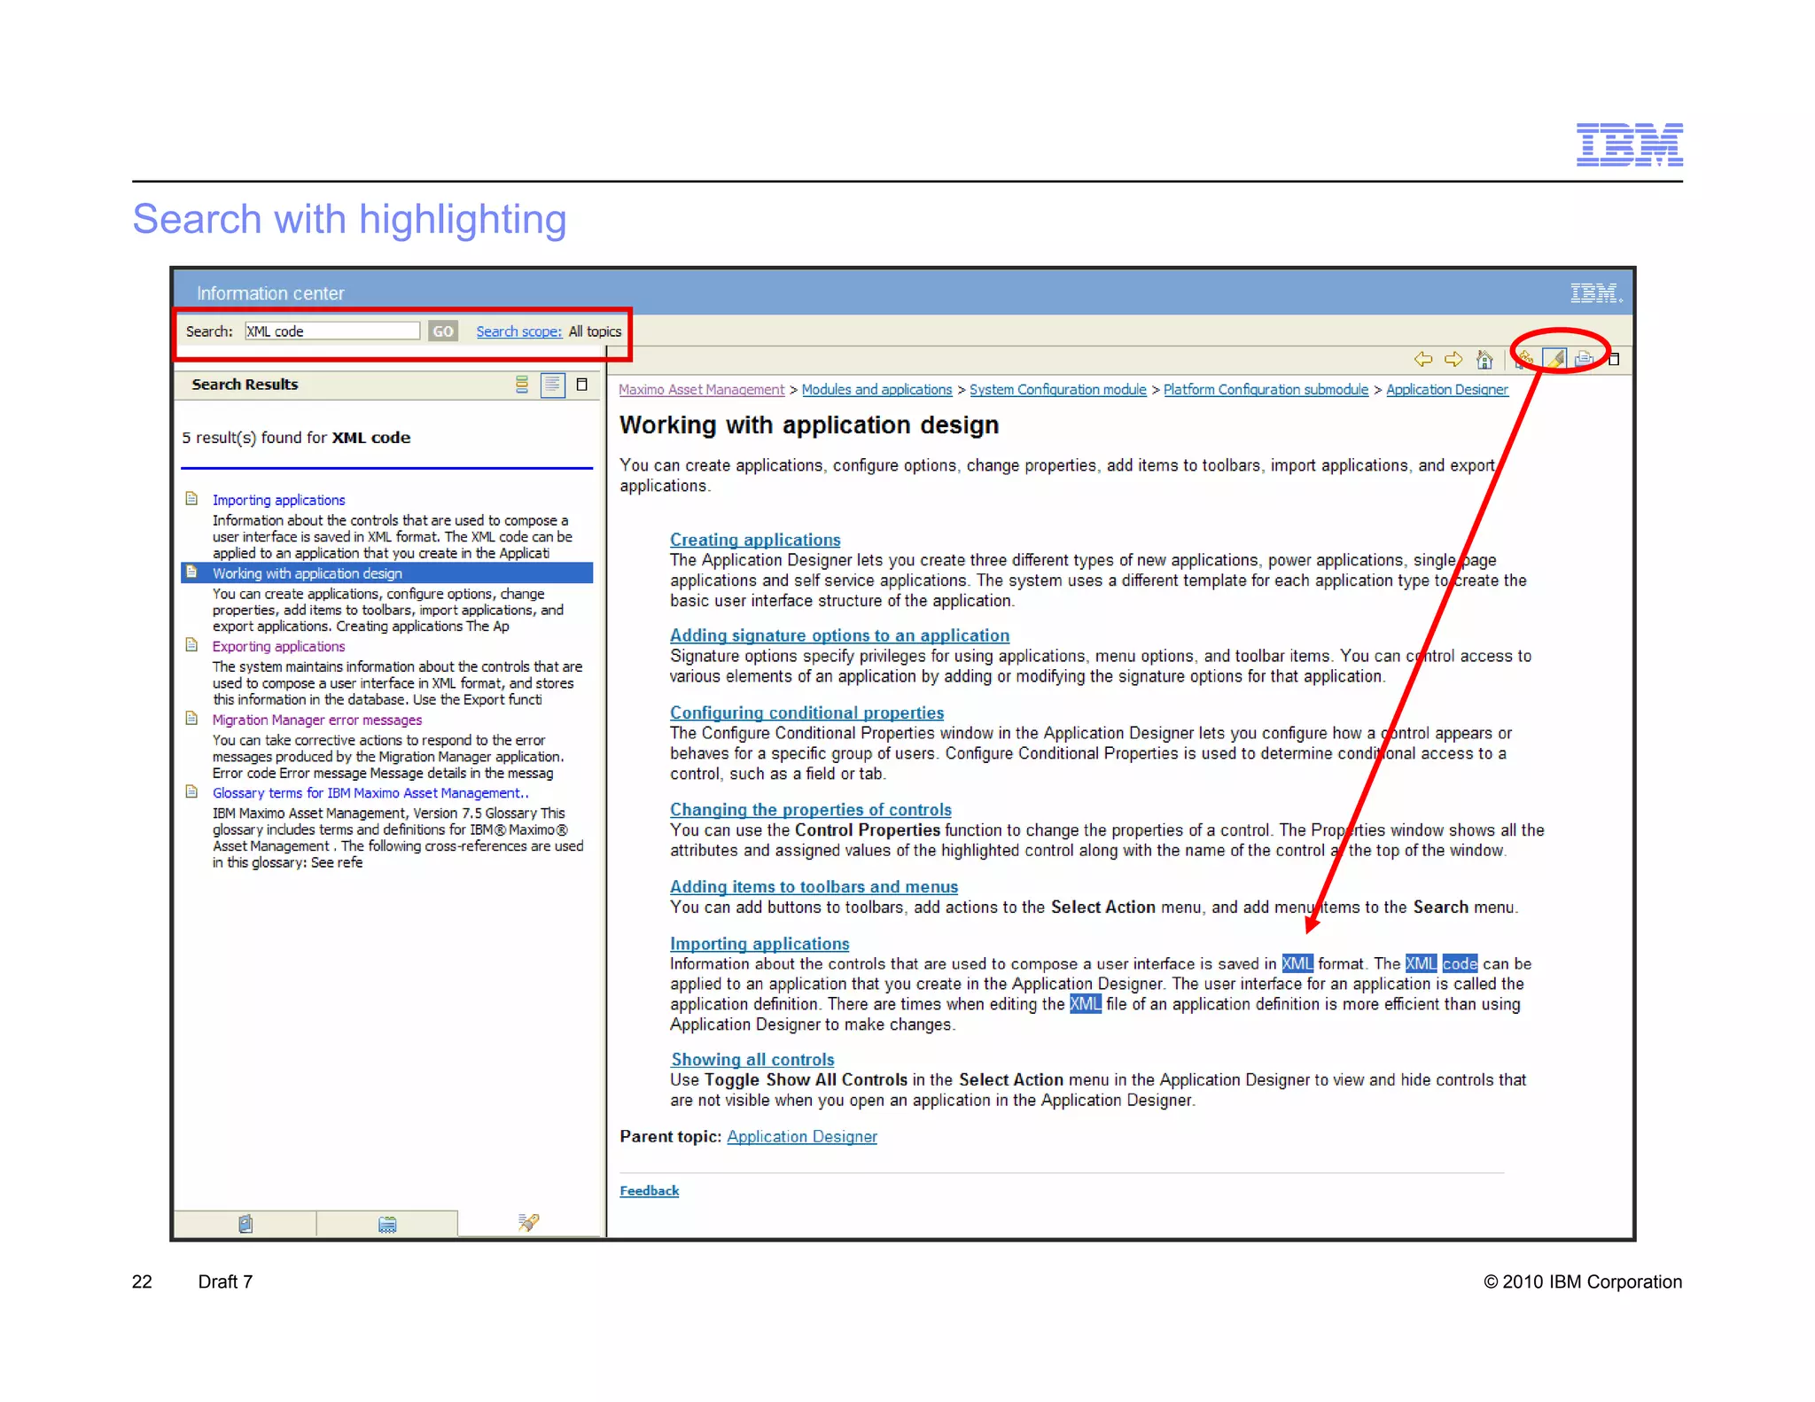The height and width of the screenshot is (1402, 1815).
Task: Click the GO search button
Action: [x=442, y=331]
